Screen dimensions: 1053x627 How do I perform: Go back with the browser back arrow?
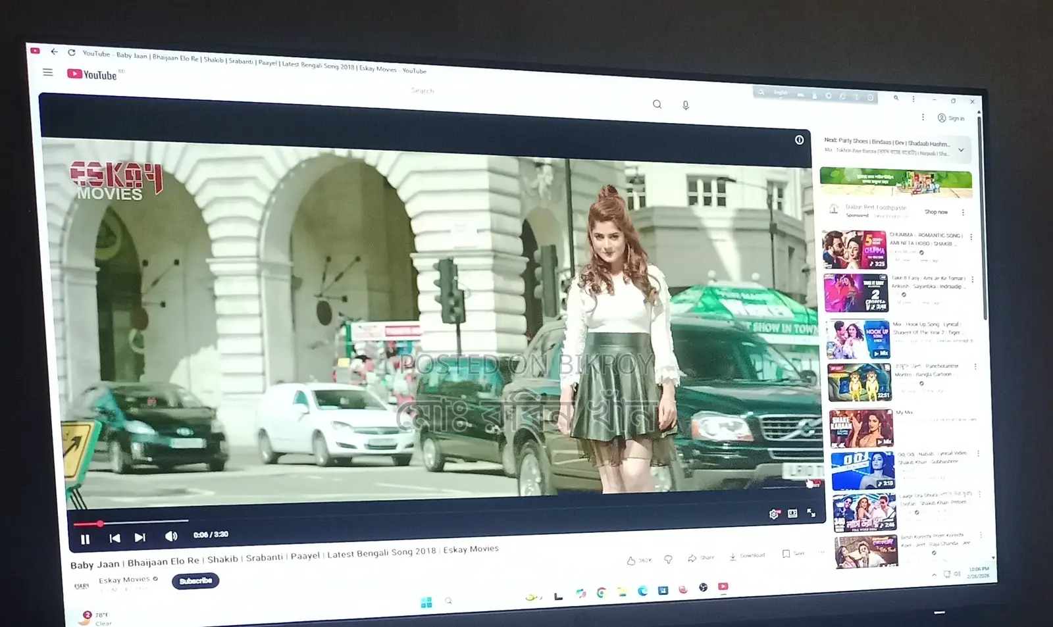pyautogui.click(x=54, y=51)
